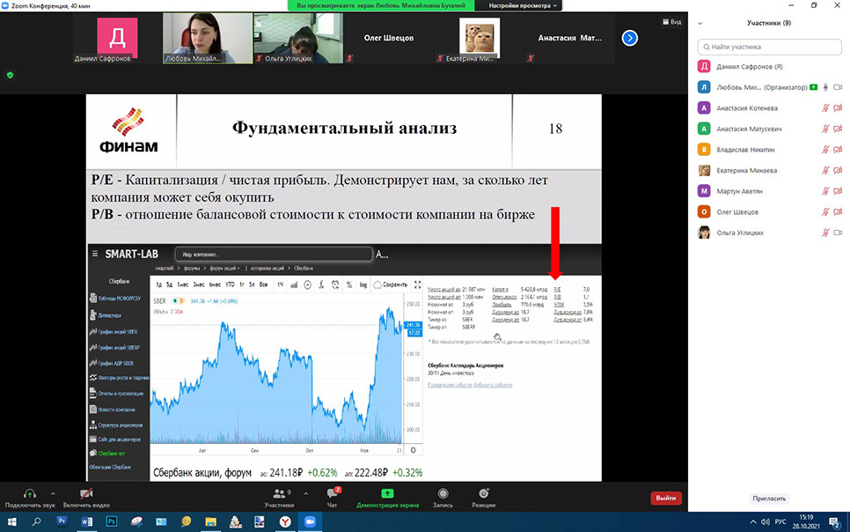Open the Чат with unread messages
The width and height of the screenshot is (850, 532).
coord(333,494)
